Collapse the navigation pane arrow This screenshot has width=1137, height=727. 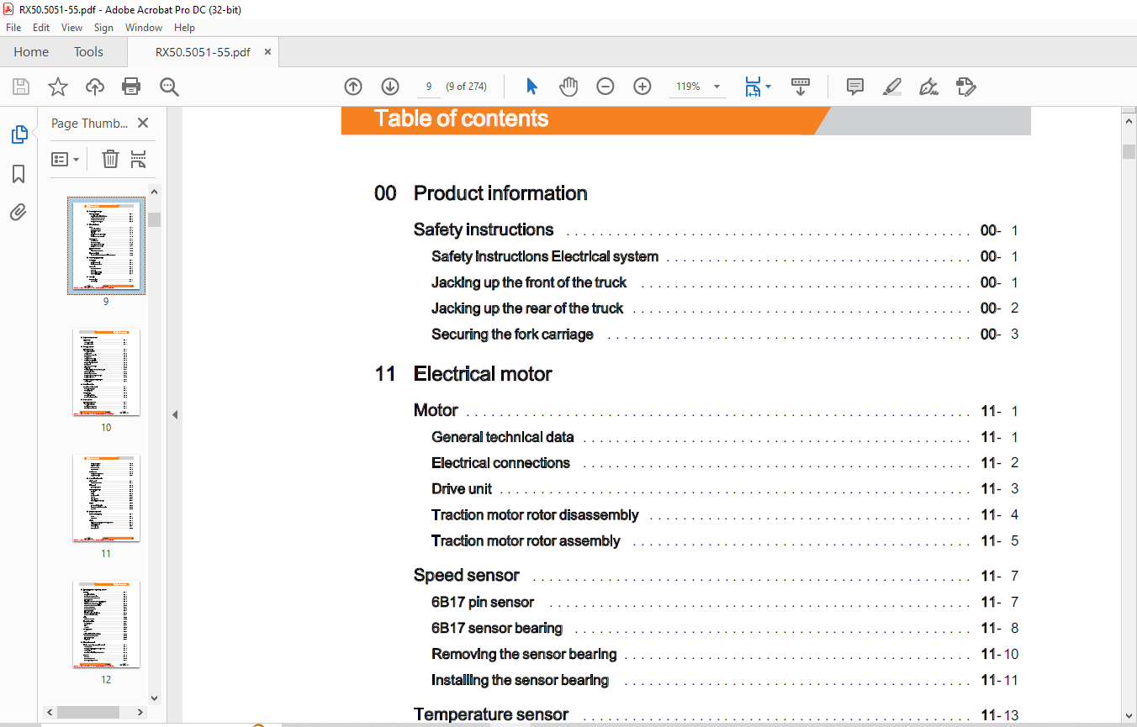(175, 414)
